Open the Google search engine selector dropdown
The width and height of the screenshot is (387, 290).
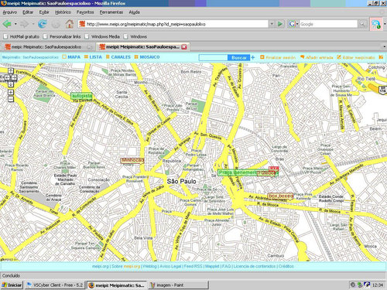point(297,24)
